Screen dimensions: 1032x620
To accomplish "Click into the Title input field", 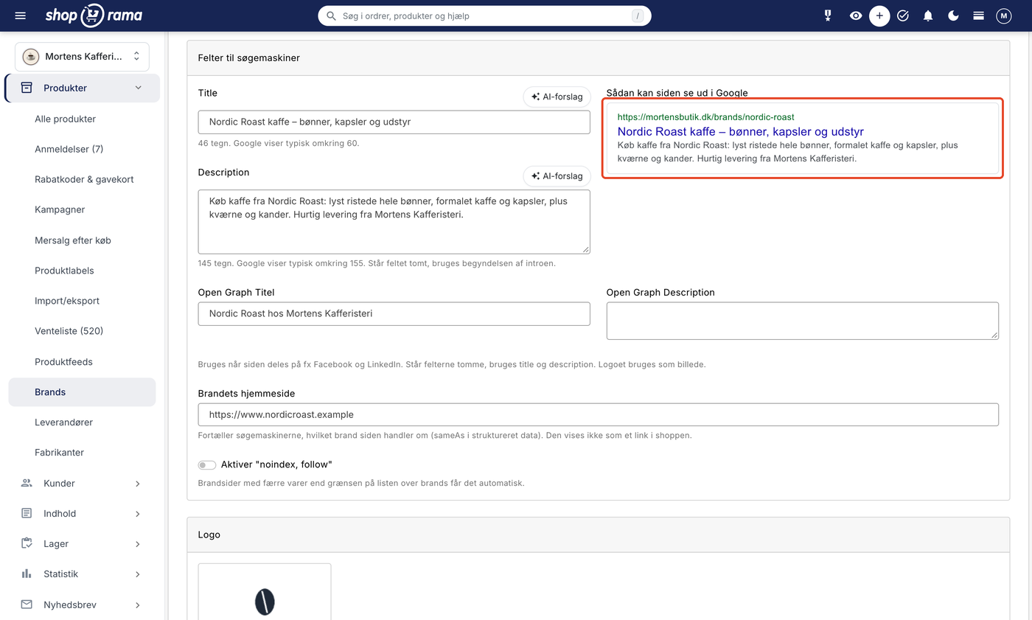I will point(394,122).
